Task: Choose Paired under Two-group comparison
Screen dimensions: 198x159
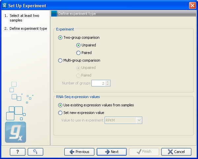Action: [78, 53]
